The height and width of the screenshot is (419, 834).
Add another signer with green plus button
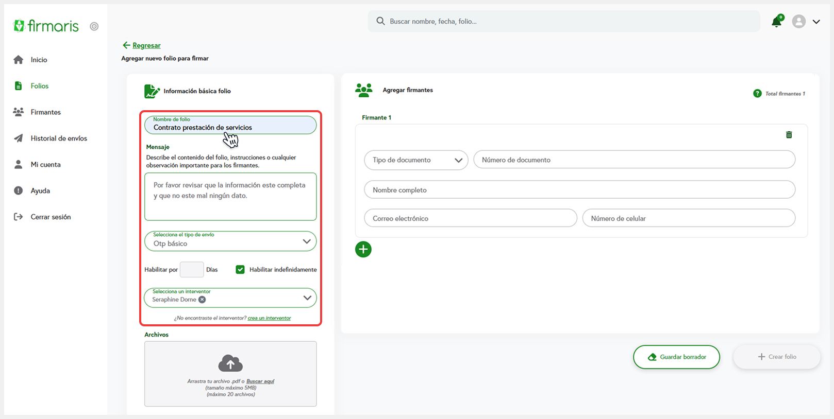(x=363, y=250)
